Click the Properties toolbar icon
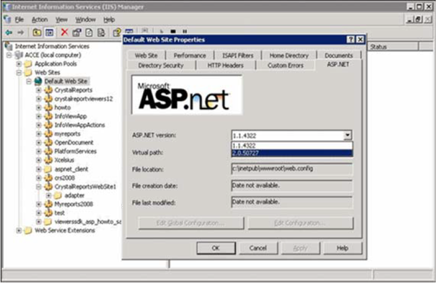The height and width of the screenshot is (283, 436). [x=77, y=33]
